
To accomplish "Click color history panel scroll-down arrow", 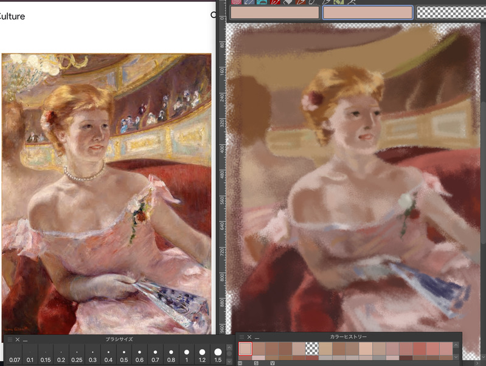I will click(456, 357).
